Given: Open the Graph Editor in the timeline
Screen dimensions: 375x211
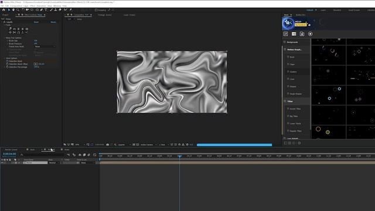Looking at the screenshot, I should click(95, 155).
